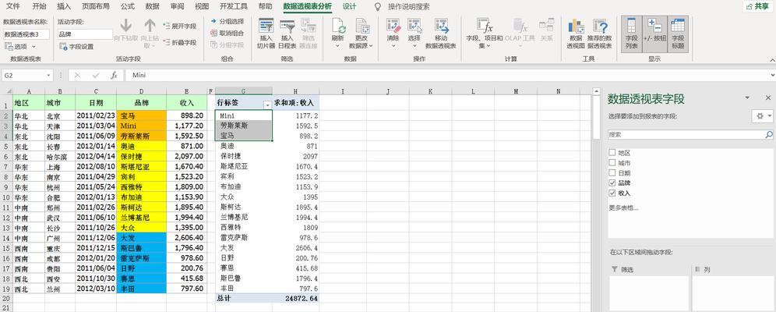Click 分组选择 group selection
Image resolution: width=776 pixels, height=312 pixels.
pyautogui.click(x=227, y=21)
